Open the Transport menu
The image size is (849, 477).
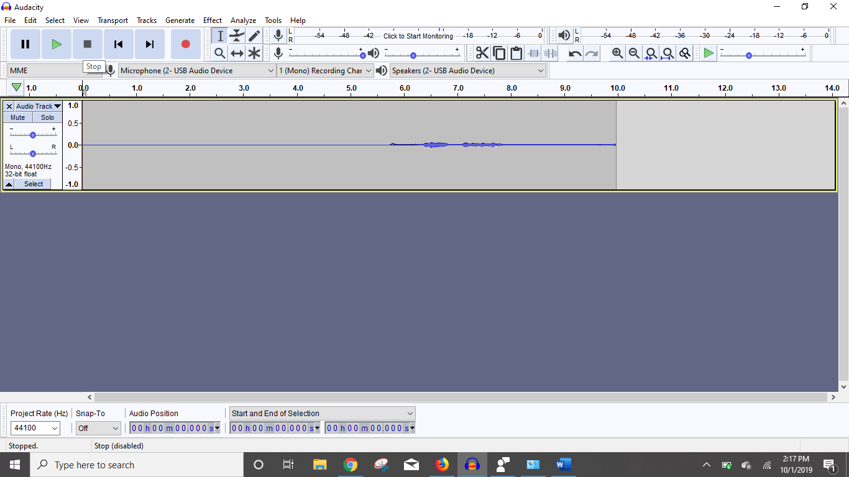coord(112,20)
